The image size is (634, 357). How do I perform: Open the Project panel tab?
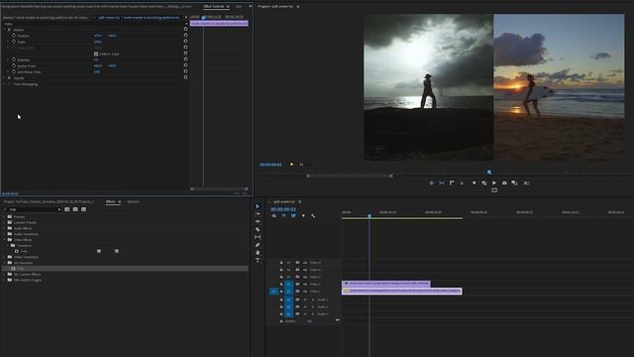pyautogui.click(x=49, y=201)
